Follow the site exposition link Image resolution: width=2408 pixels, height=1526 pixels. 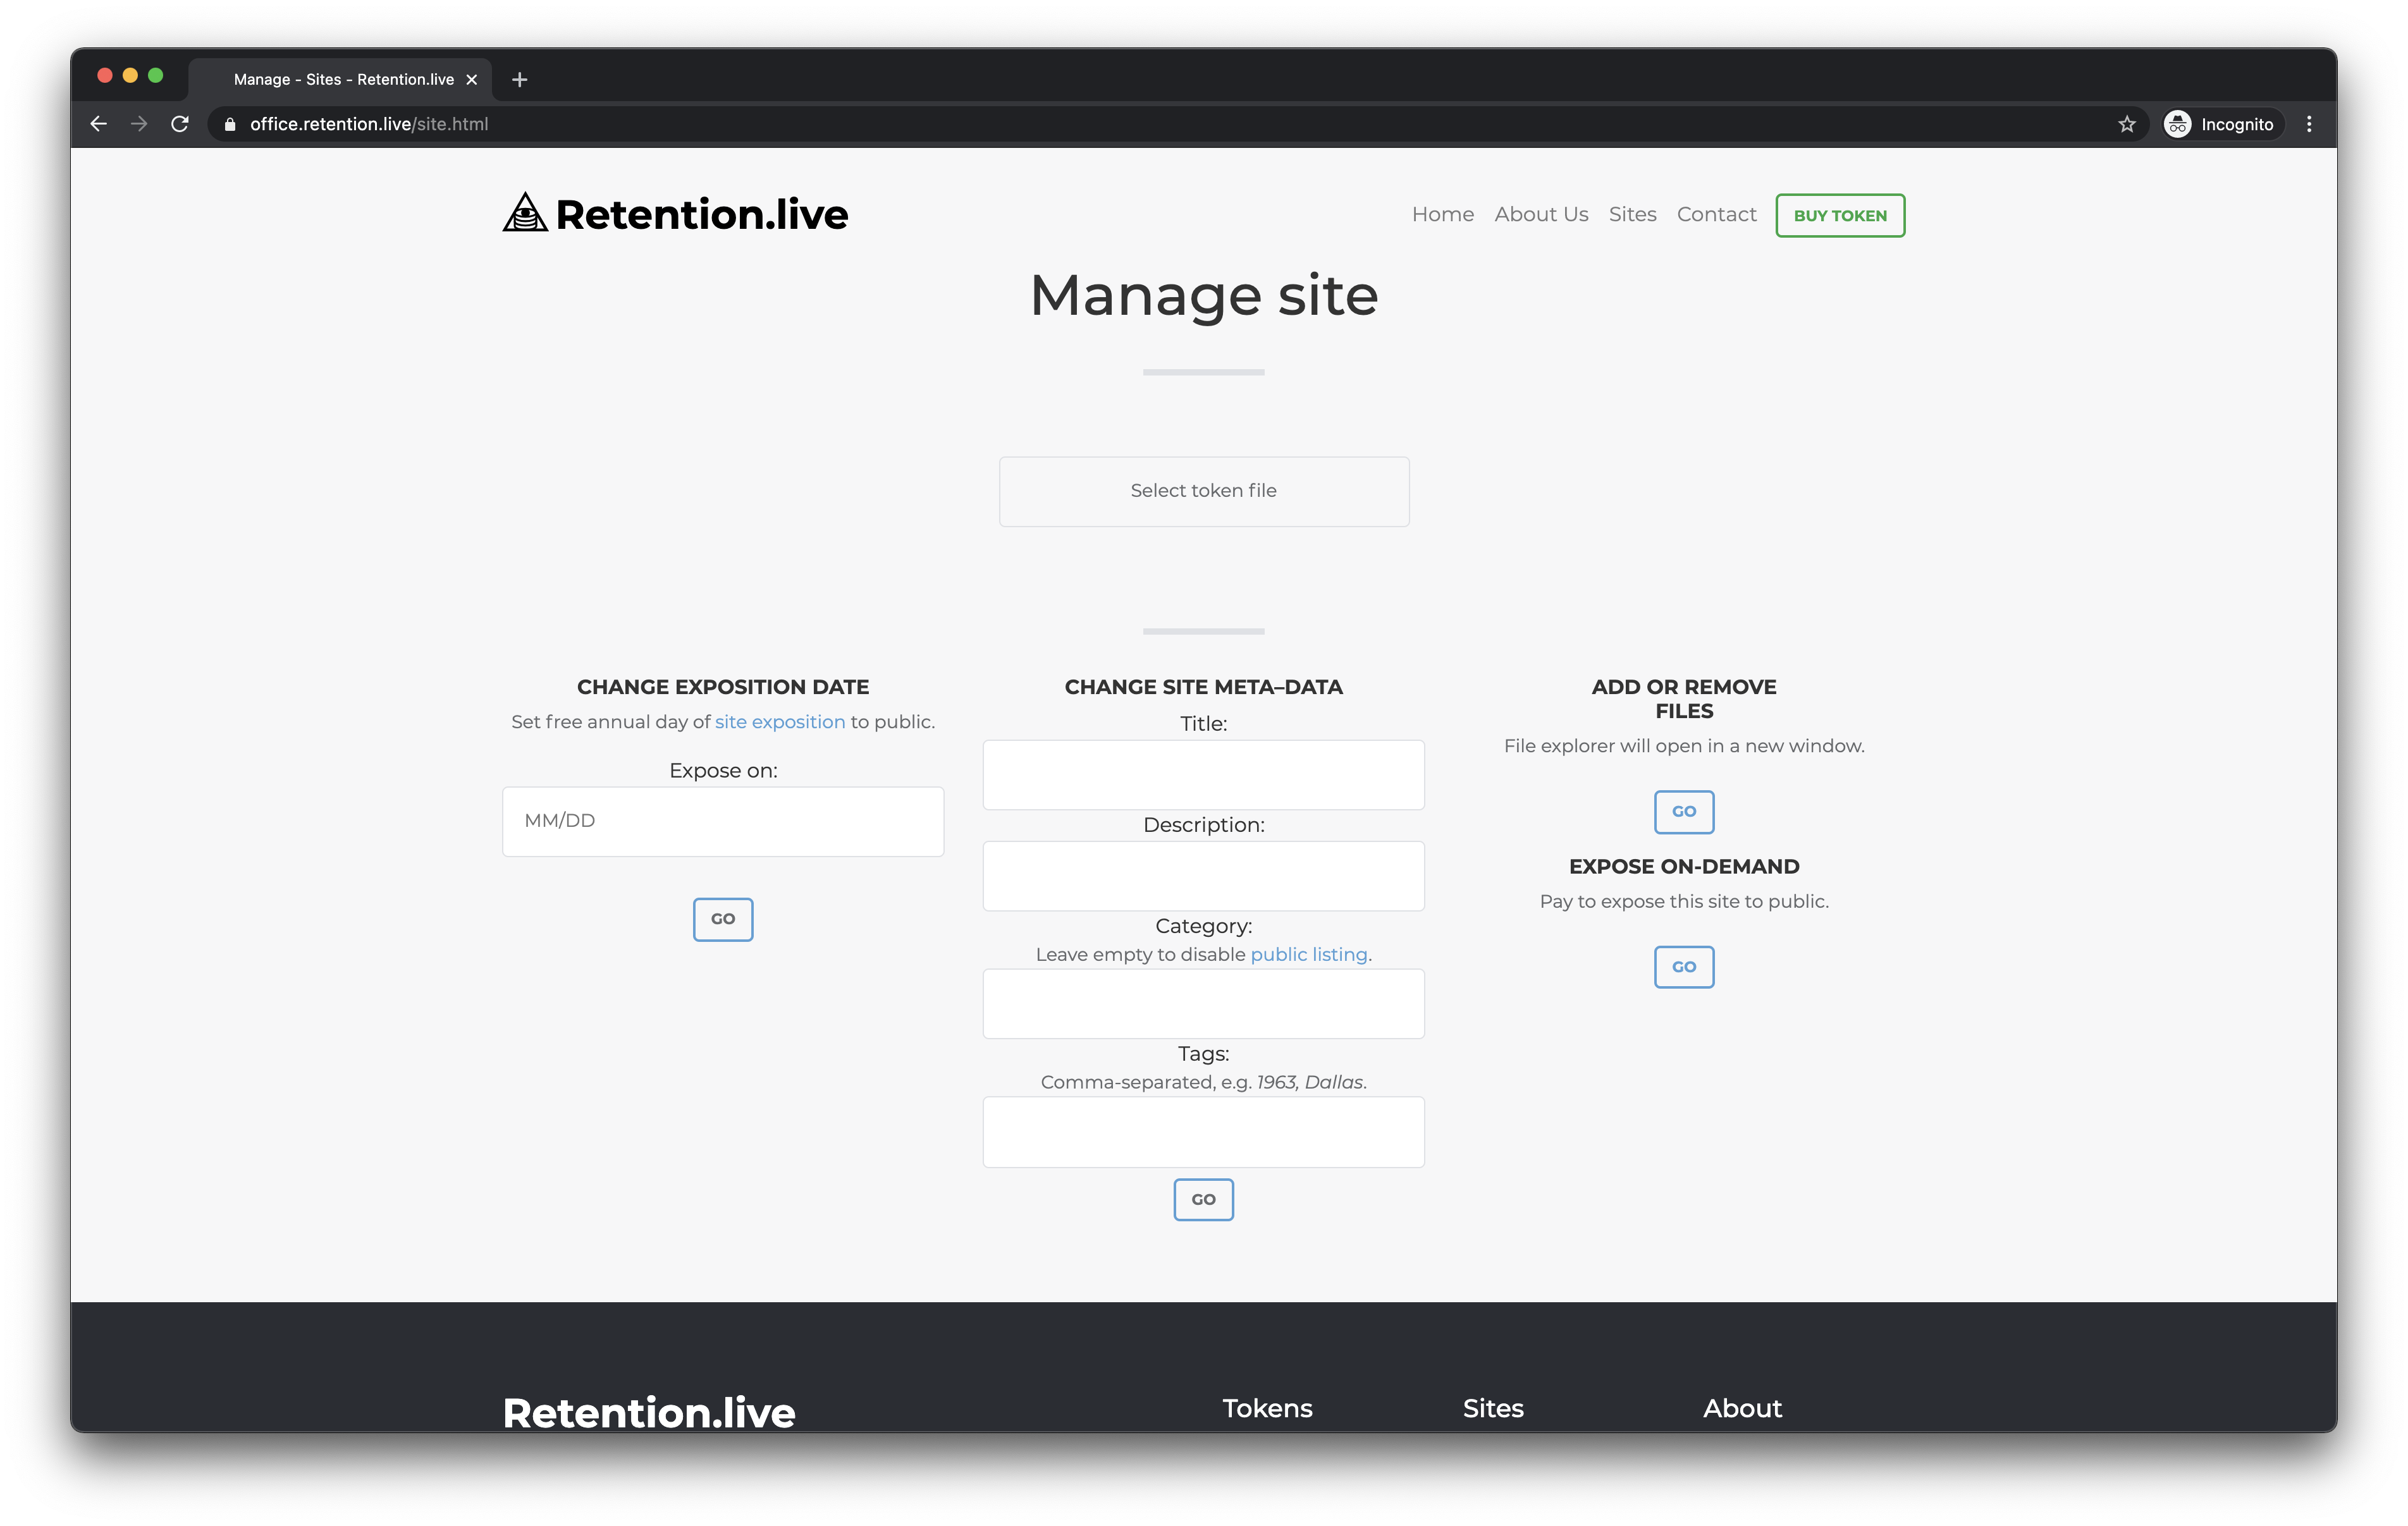pos(779,722)
